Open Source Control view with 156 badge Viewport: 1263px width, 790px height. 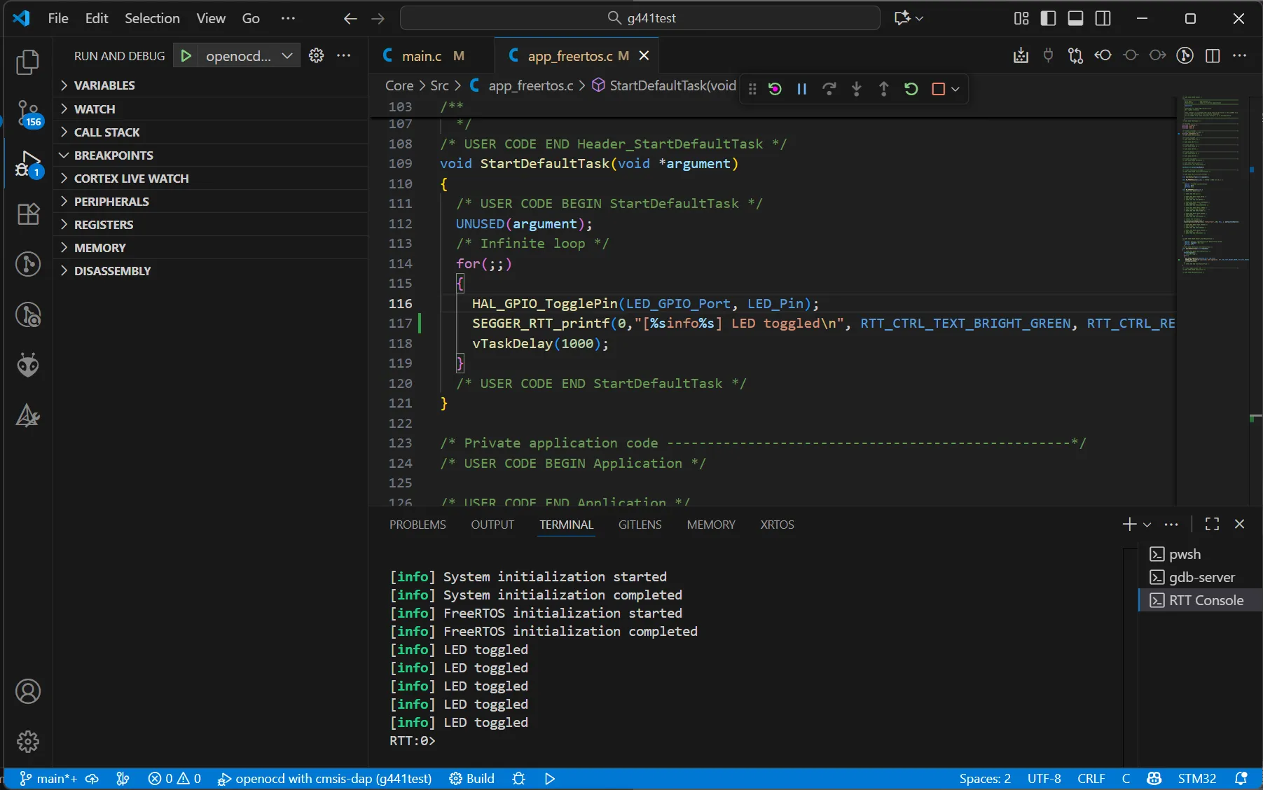(x=28, y=113)
